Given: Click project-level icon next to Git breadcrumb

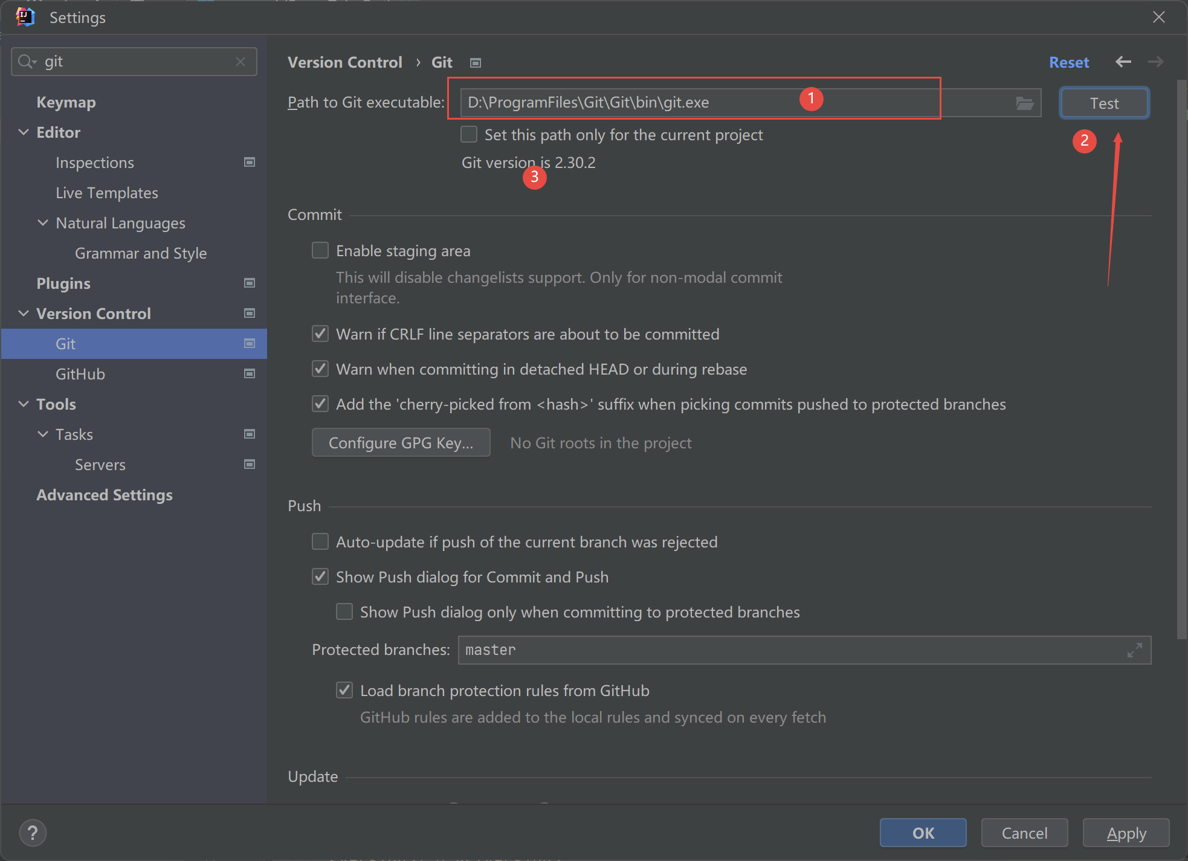Looking at the screenshot, I should pyautogui.click(x=476, y=63).
